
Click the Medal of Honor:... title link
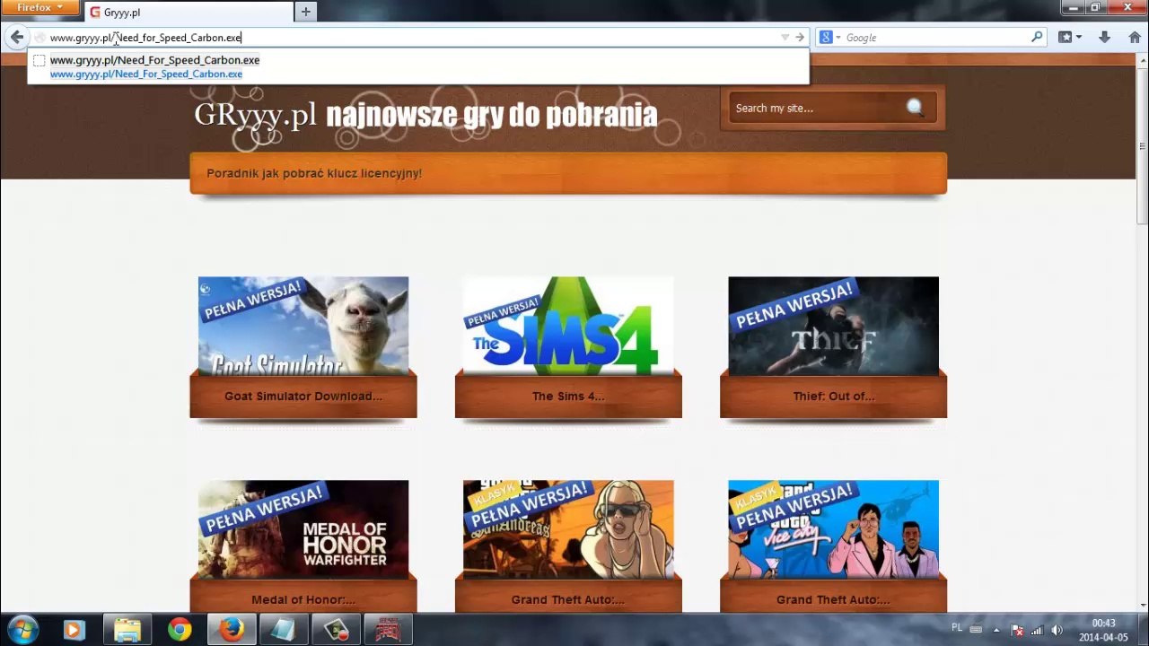[303, 599]
